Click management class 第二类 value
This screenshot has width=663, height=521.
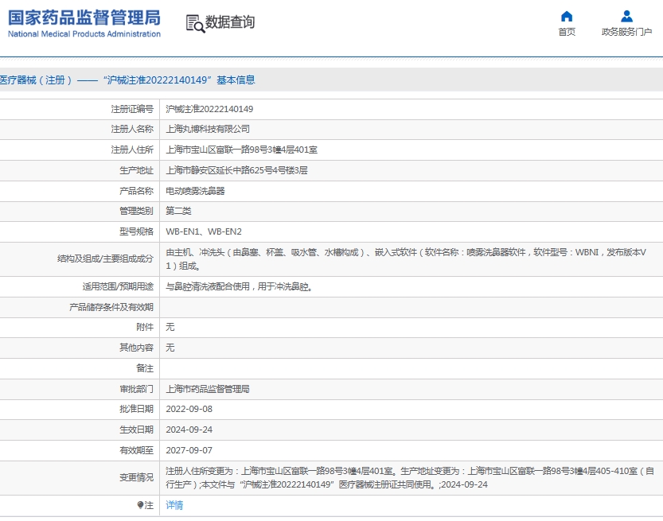pyautogui.click(x=178, y=211)
